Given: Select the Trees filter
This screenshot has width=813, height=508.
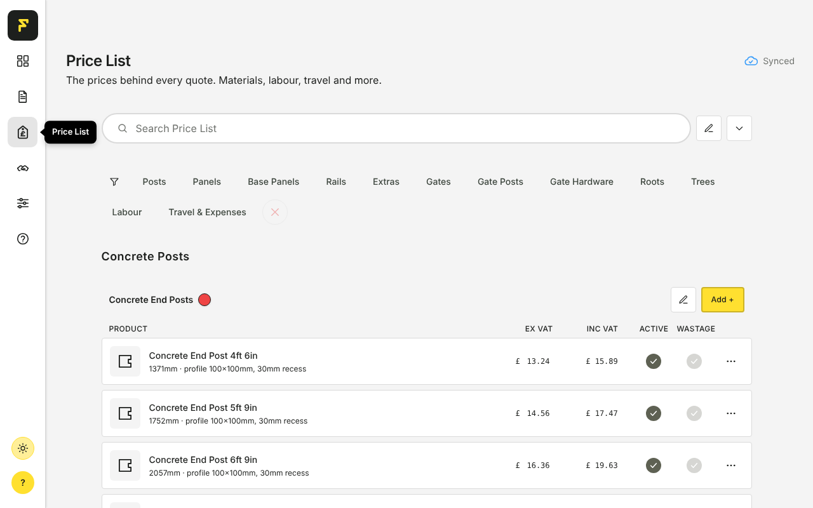Looking at the screenshot, I should click(703, 182).
